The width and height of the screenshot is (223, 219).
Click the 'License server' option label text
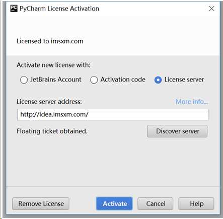pyautogui.click(x=184, y=80)
